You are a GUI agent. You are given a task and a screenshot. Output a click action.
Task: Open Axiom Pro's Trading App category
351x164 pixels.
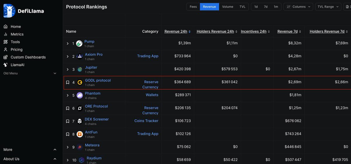(148, 56)
